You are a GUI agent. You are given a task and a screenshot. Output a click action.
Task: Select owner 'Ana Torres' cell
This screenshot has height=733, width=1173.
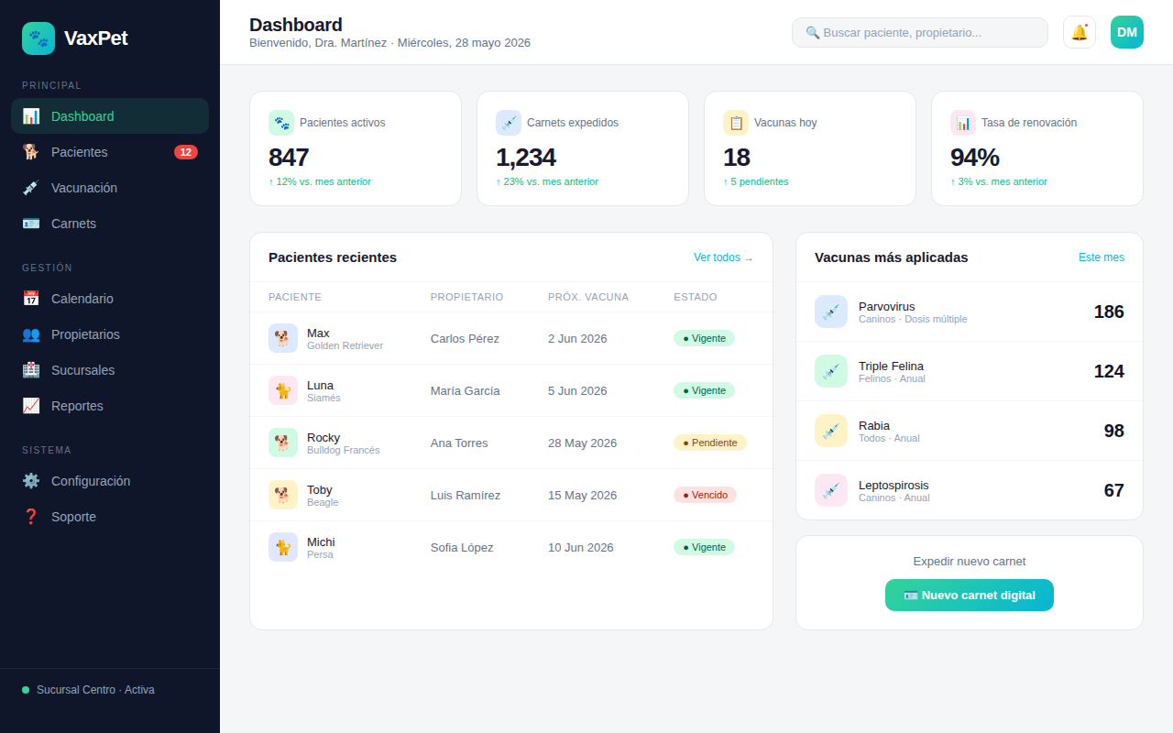pos(459,443)
